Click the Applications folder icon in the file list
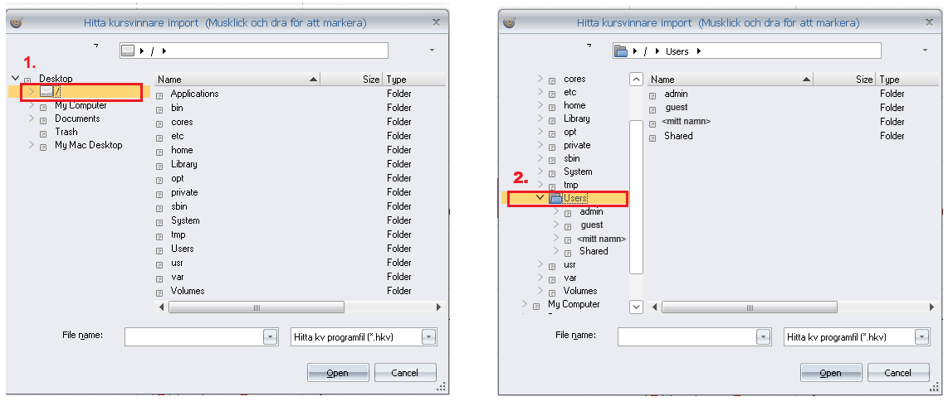The width and height of the screenshot is (948, 411). [x=160, y=94]
